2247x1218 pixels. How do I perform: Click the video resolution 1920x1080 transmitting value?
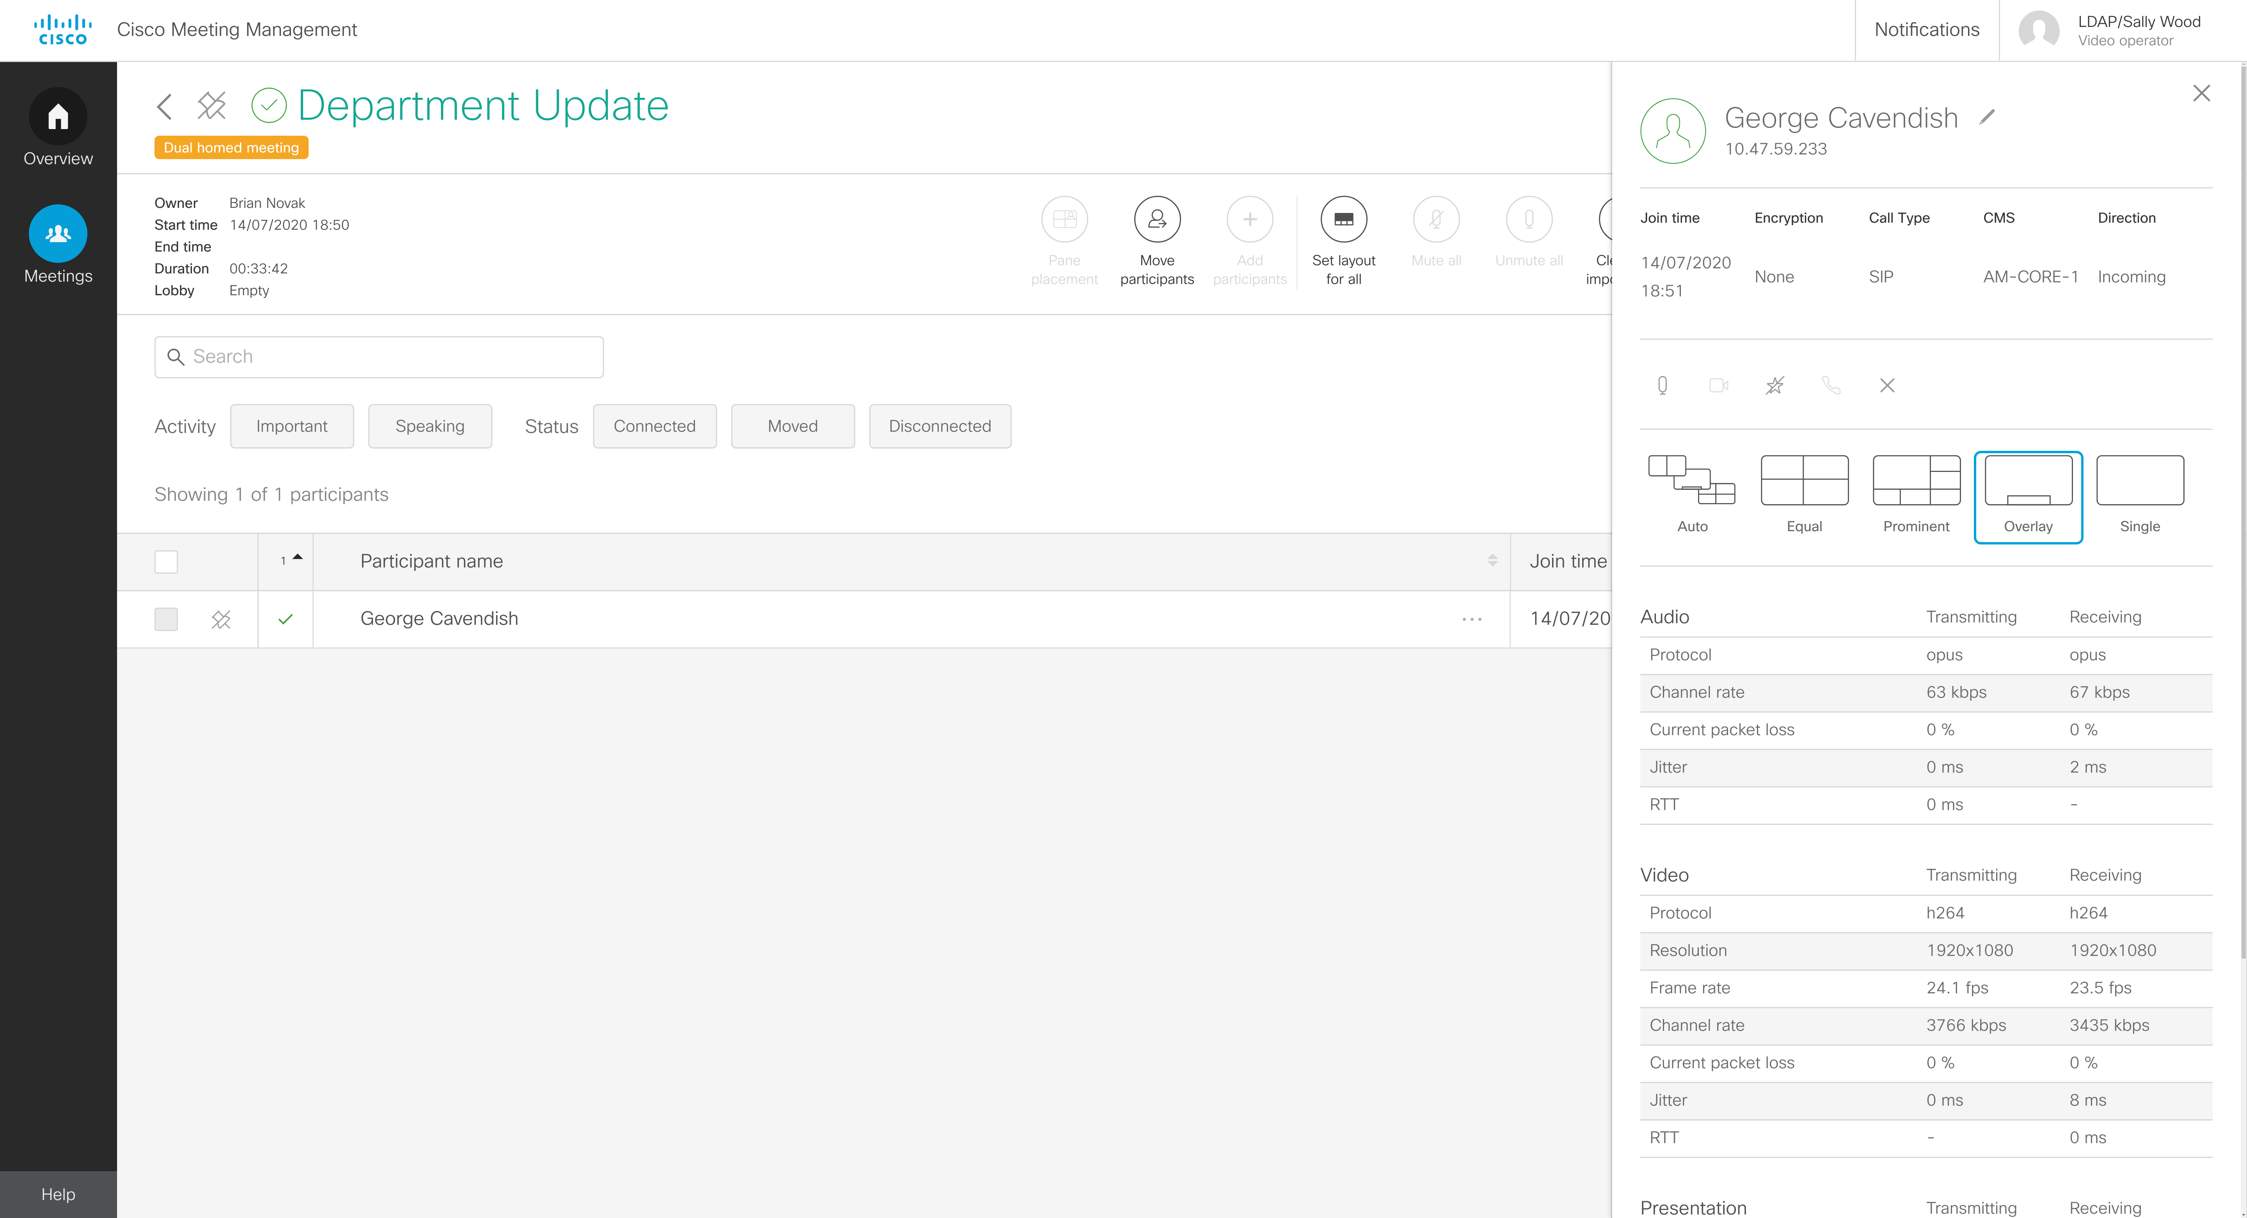tap(1970, 950)
